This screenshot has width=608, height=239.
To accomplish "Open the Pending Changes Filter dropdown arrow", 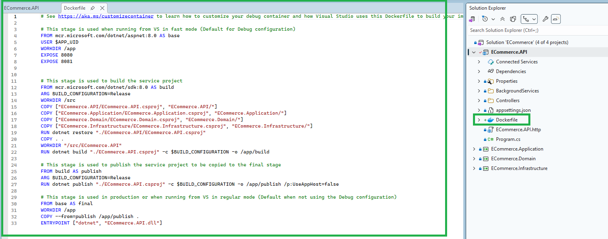I will [x=493, y=19].
